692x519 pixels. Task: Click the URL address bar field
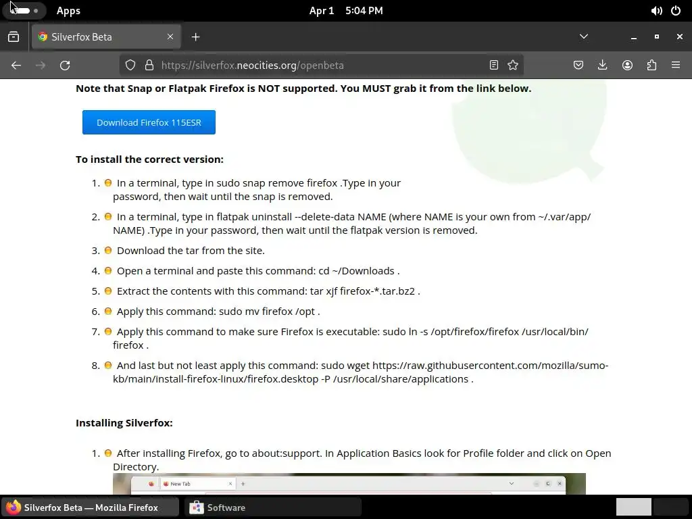point(322,66)
